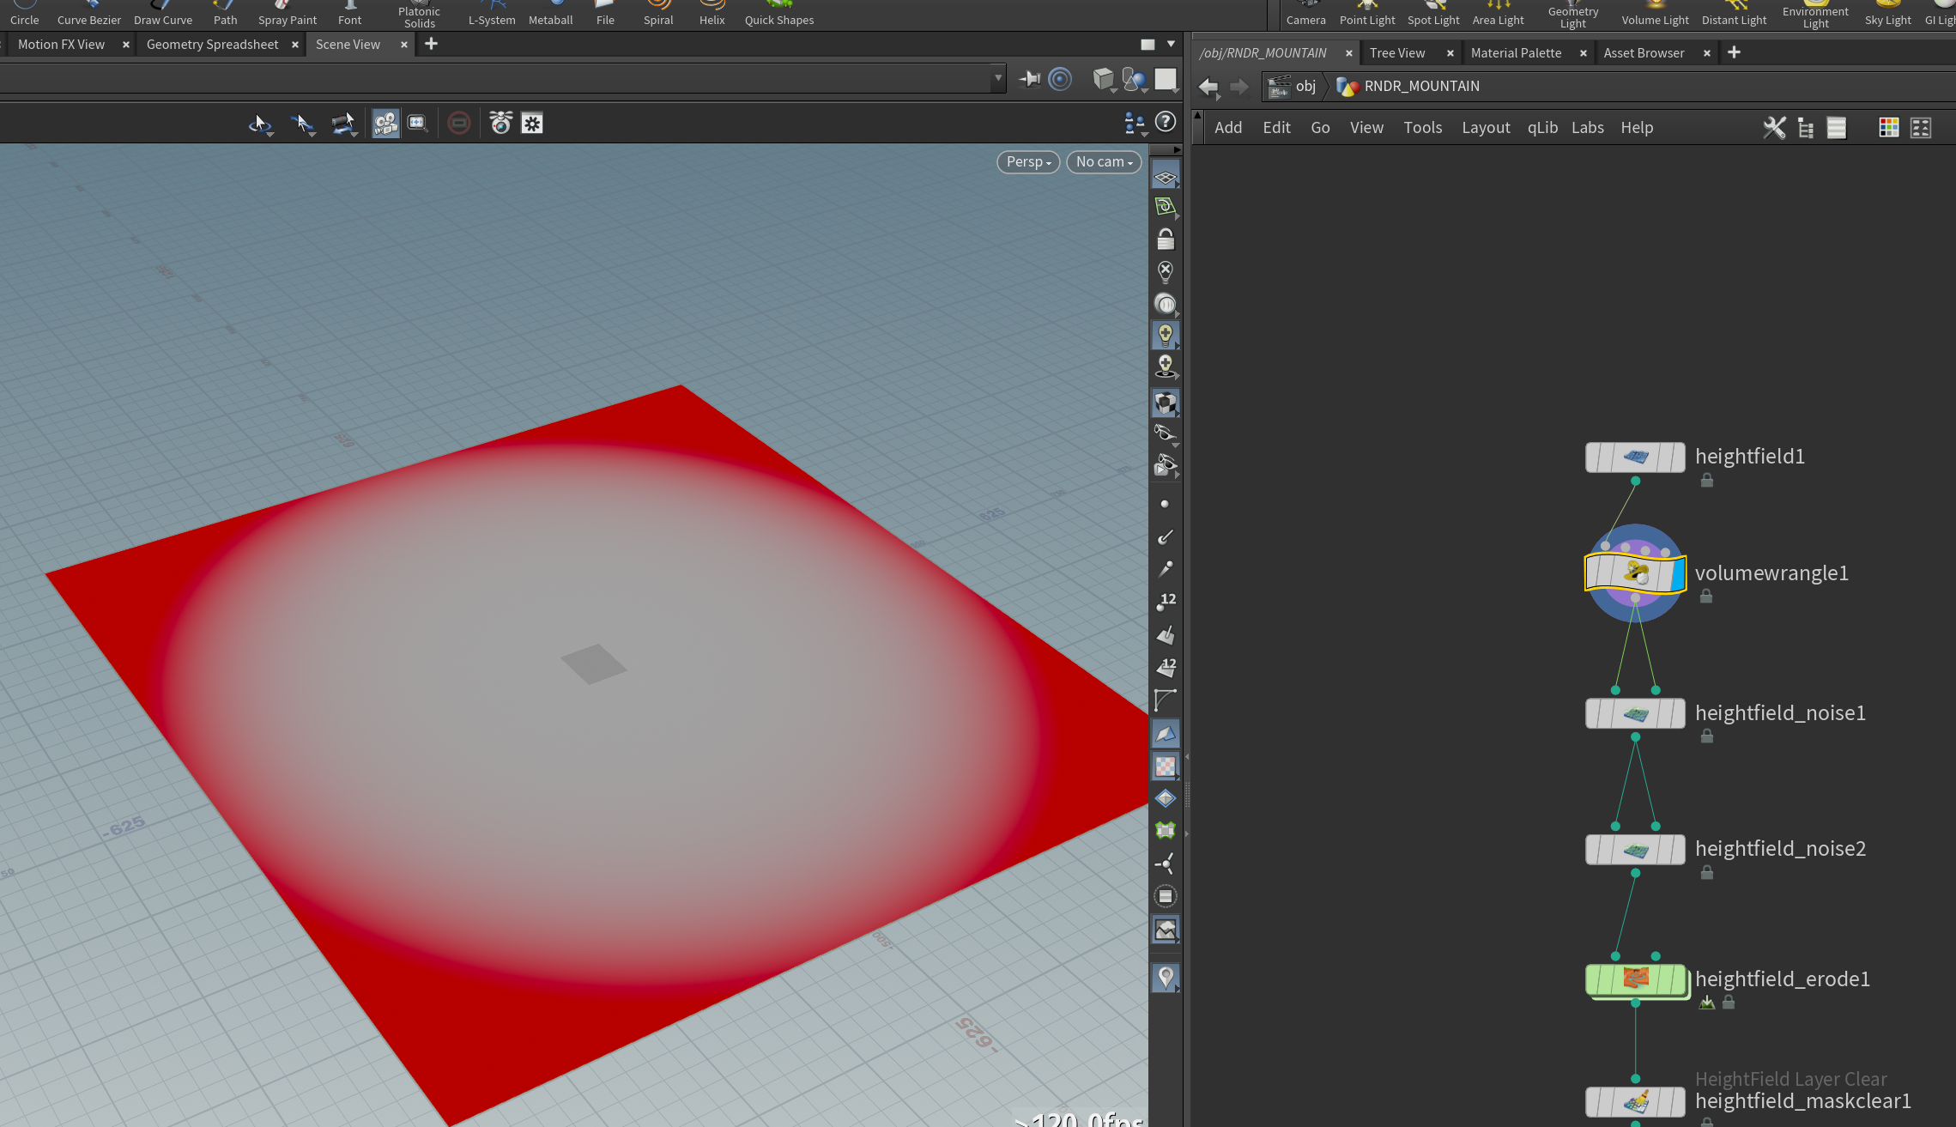Viewport: 1956px width, 1127px height.
Task: Open the Persp viewport dropdown
Action: [x=1028, y=162]
